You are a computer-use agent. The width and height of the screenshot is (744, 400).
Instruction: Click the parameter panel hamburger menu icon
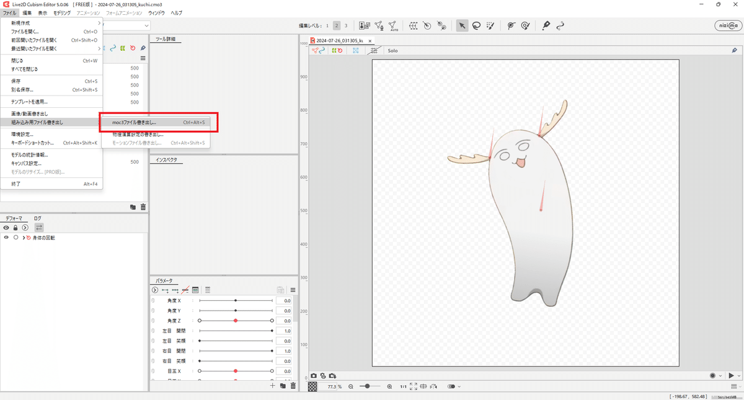[293, 290]
